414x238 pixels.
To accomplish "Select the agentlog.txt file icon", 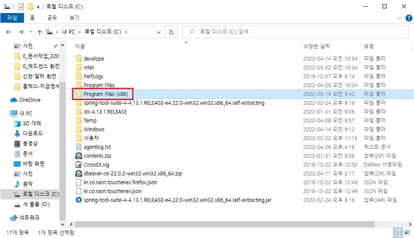I will pos(79,147).
